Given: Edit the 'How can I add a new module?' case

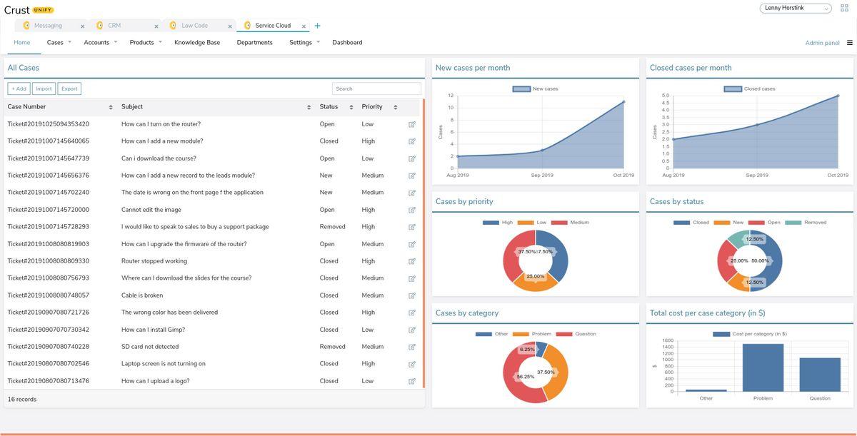Looking at the screenshot, I should [412, 141].
